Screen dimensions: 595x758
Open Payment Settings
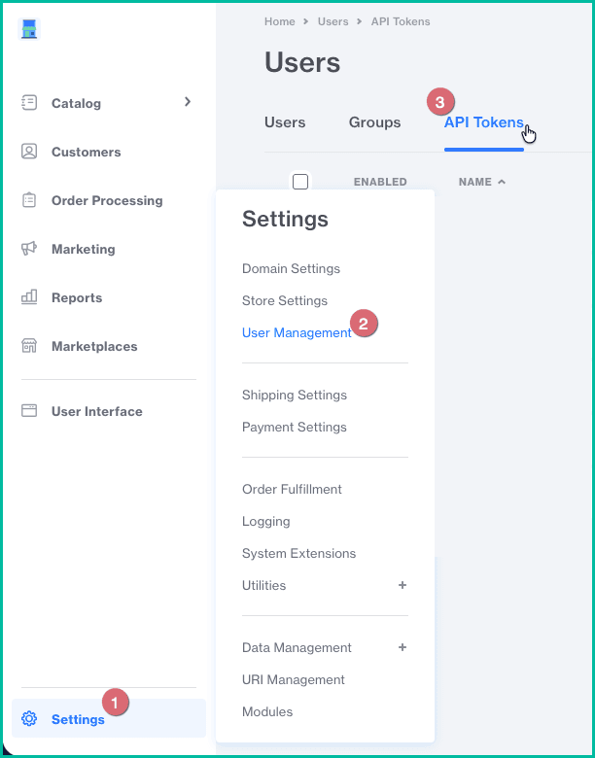click(x=295, y=428)
